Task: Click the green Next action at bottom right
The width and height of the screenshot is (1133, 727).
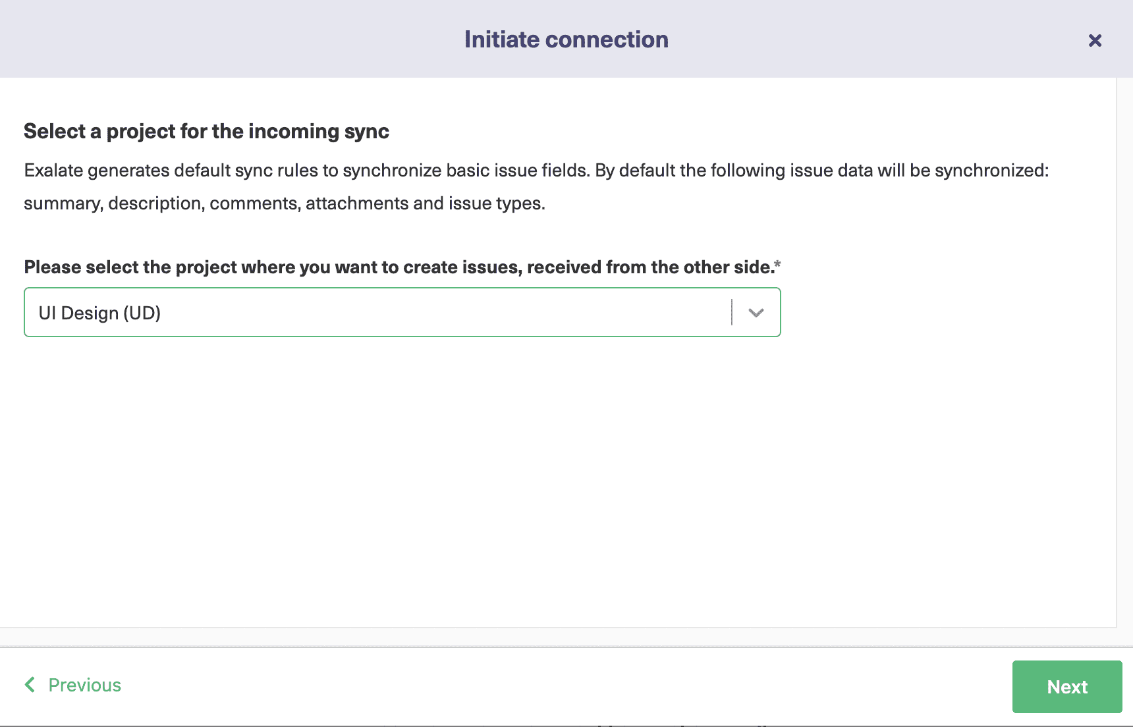Action: click(x=1066, y=687)
